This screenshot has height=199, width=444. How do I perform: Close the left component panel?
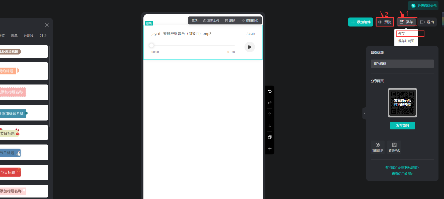47,25
